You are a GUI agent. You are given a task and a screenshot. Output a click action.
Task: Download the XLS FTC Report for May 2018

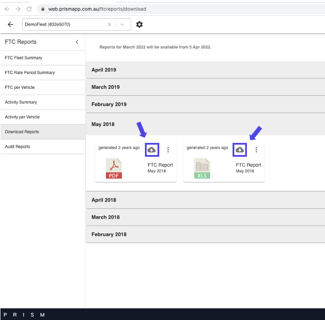tap(240, 150)
